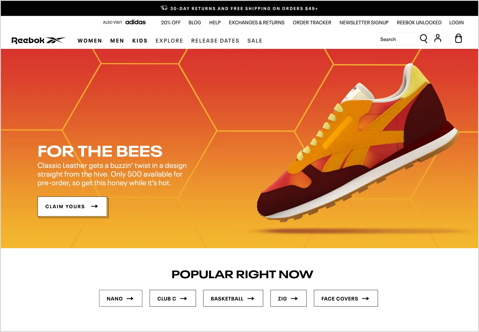This screenshot has height=332, width=479.
Task: Expand the Explore menu
Action: (169, 41)
